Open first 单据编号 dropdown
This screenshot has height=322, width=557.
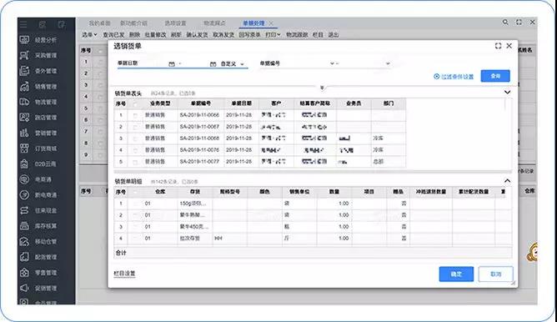[332, 63]
